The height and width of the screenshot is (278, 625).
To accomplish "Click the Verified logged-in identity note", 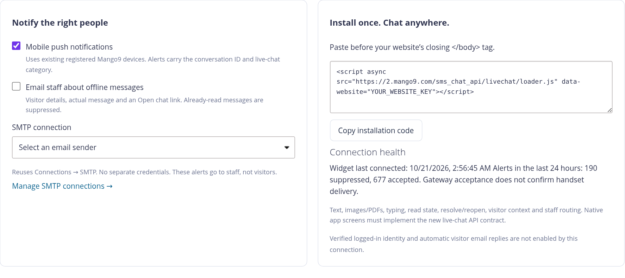I will [x=454, y=244].
